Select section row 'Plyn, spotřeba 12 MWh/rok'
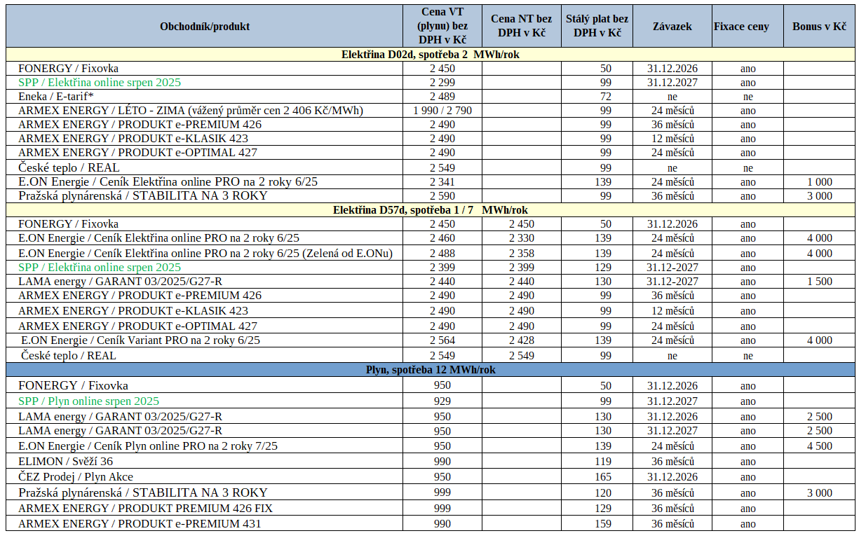The image size is (859, 538). pos(431,370)
